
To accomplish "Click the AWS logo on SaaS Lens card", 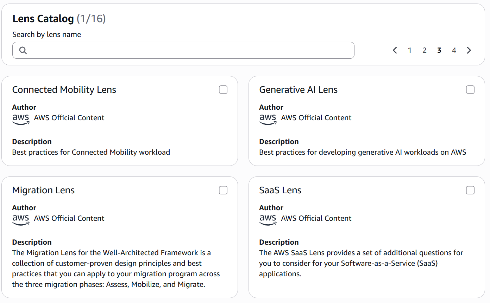I will click(x=268, y=219).
